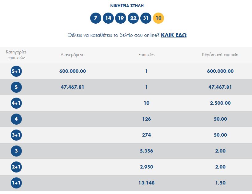Image resolution: width=252 pixels, height=194 pixels.
Task: Click the ΝΙΚΗΤΡΙΑ ΣΤΗΛΗ heading
Action: 127,6
